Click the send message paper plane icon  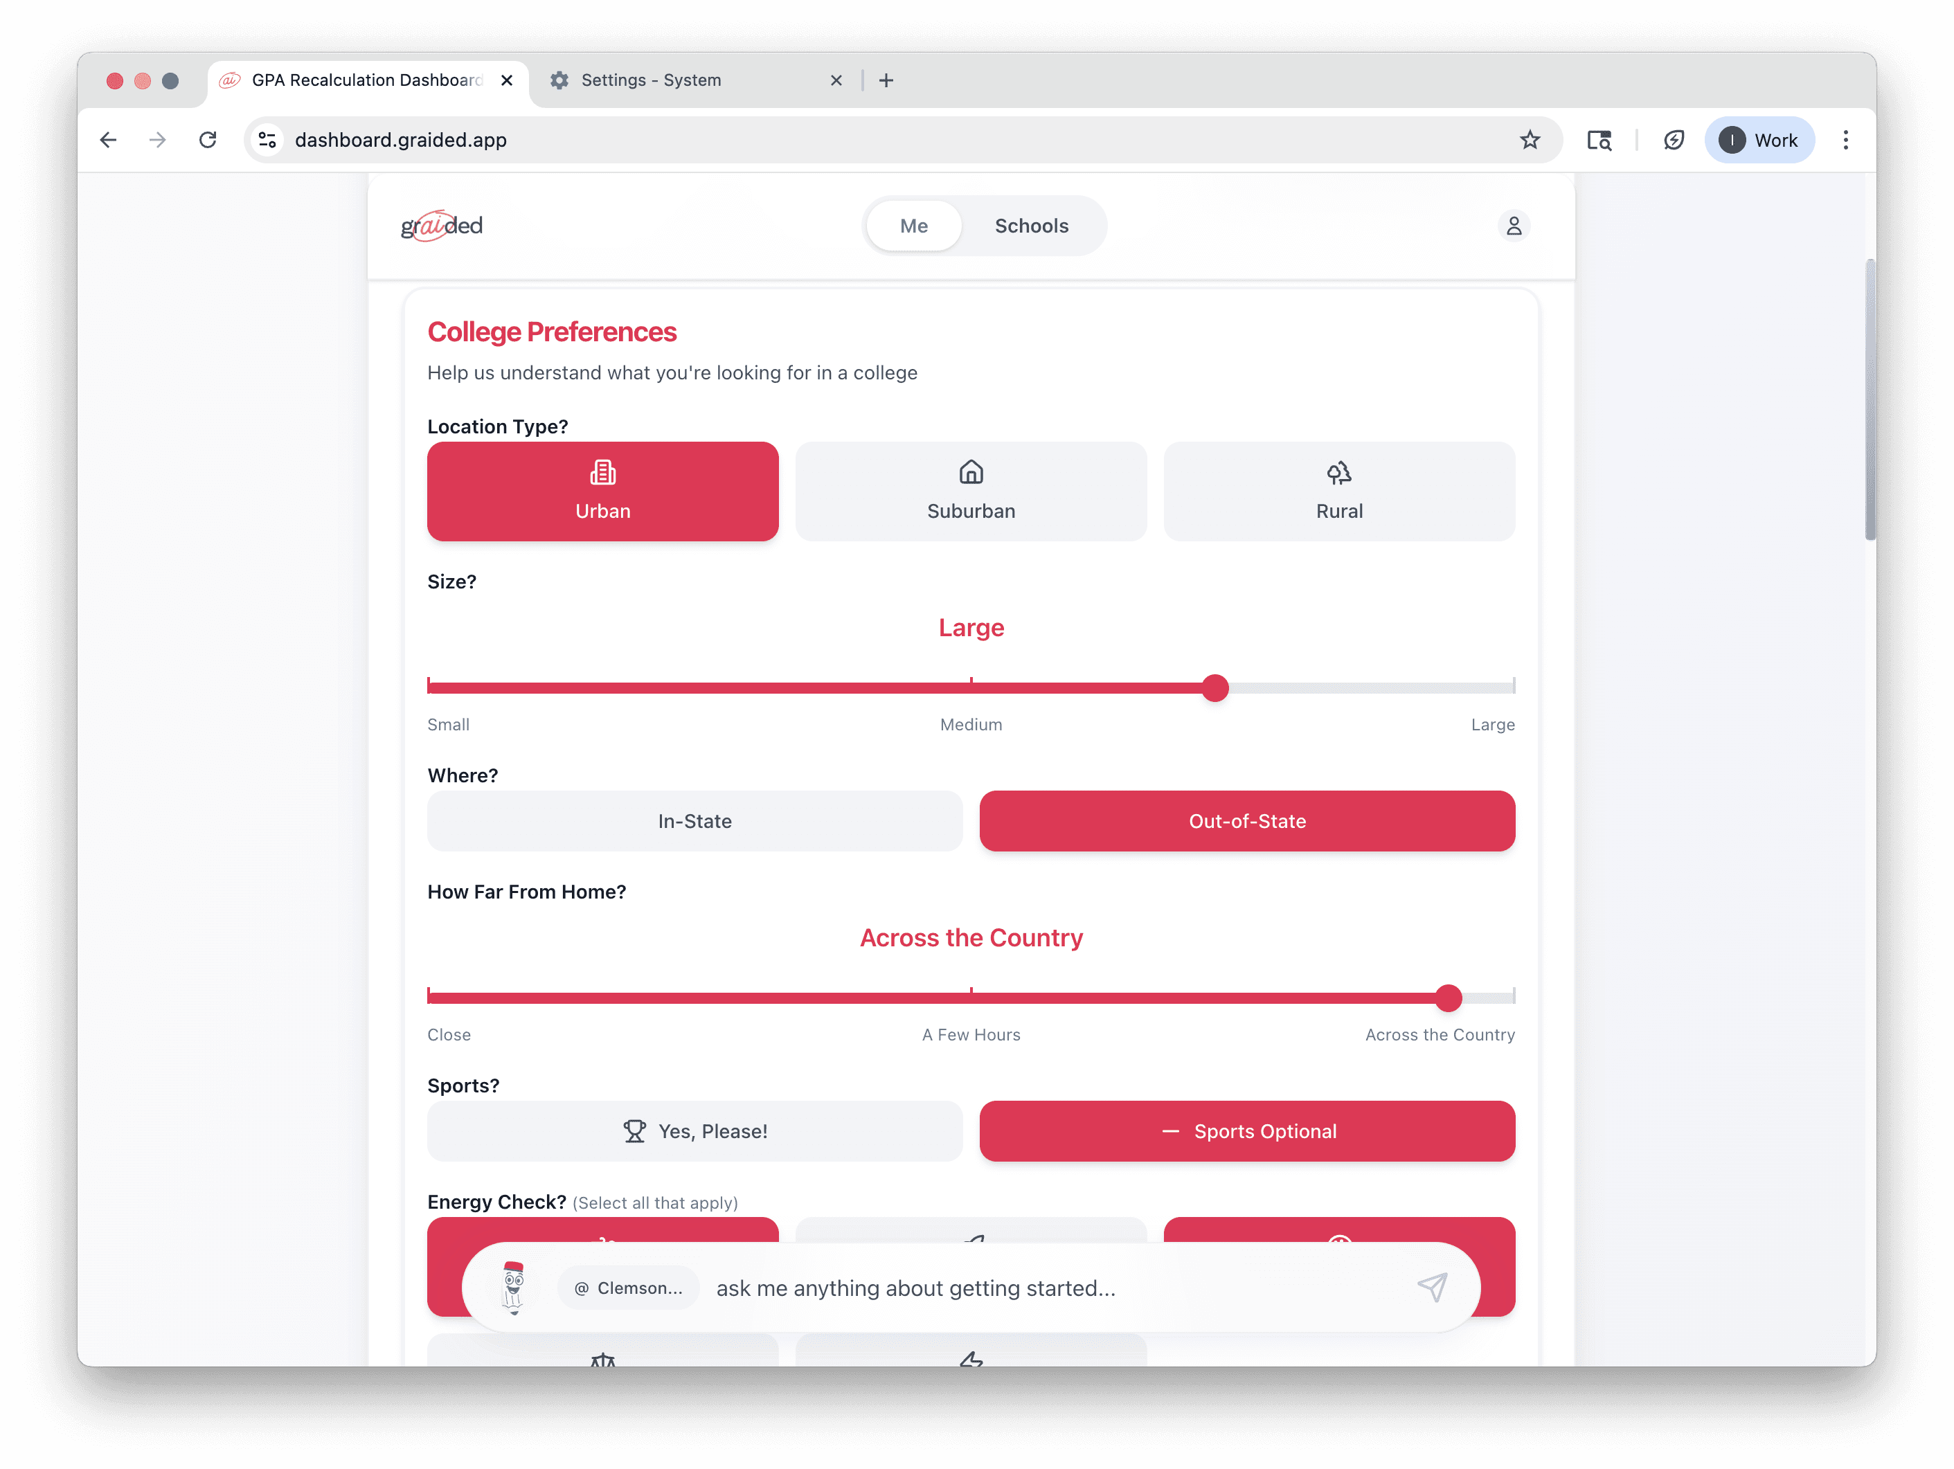click(x=1432, y=1287)
